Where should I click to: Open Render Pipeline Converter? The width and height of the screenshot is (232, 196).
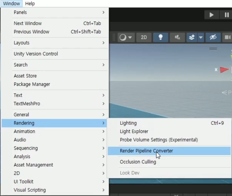click(x=169, y=151)
